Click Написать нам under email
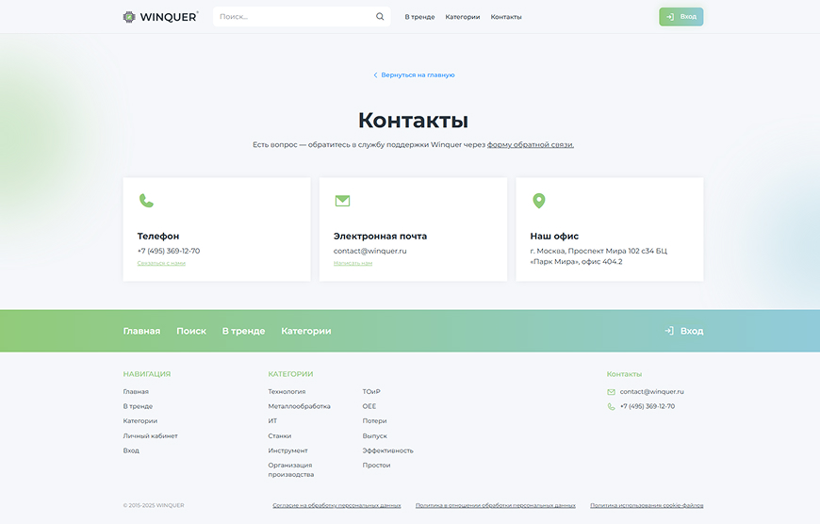 point(353,264)
